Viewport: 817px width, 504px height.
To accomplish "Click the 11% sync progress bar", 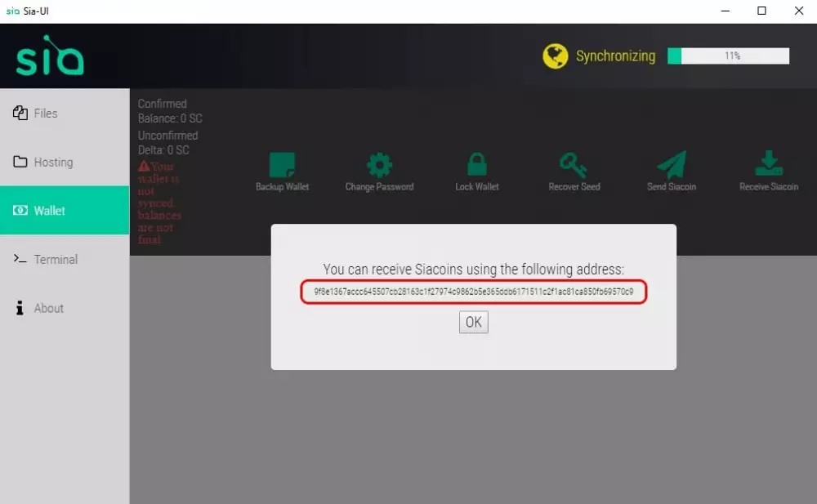I will [728, 56].
